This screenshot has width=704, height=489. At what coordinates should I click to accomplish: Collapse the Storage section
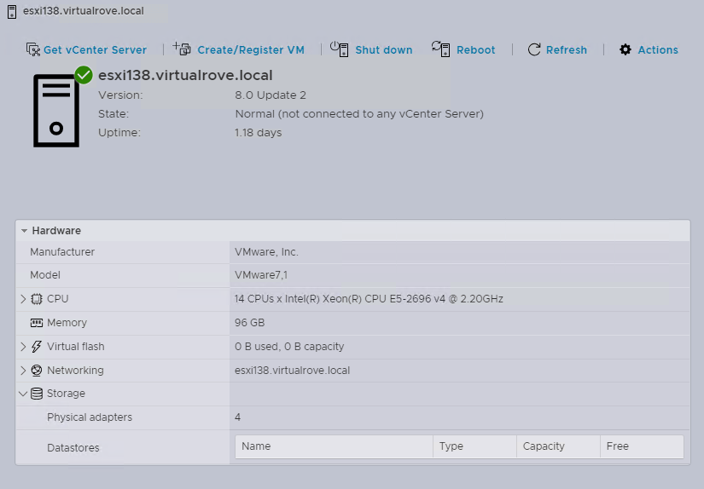(23, 394)
